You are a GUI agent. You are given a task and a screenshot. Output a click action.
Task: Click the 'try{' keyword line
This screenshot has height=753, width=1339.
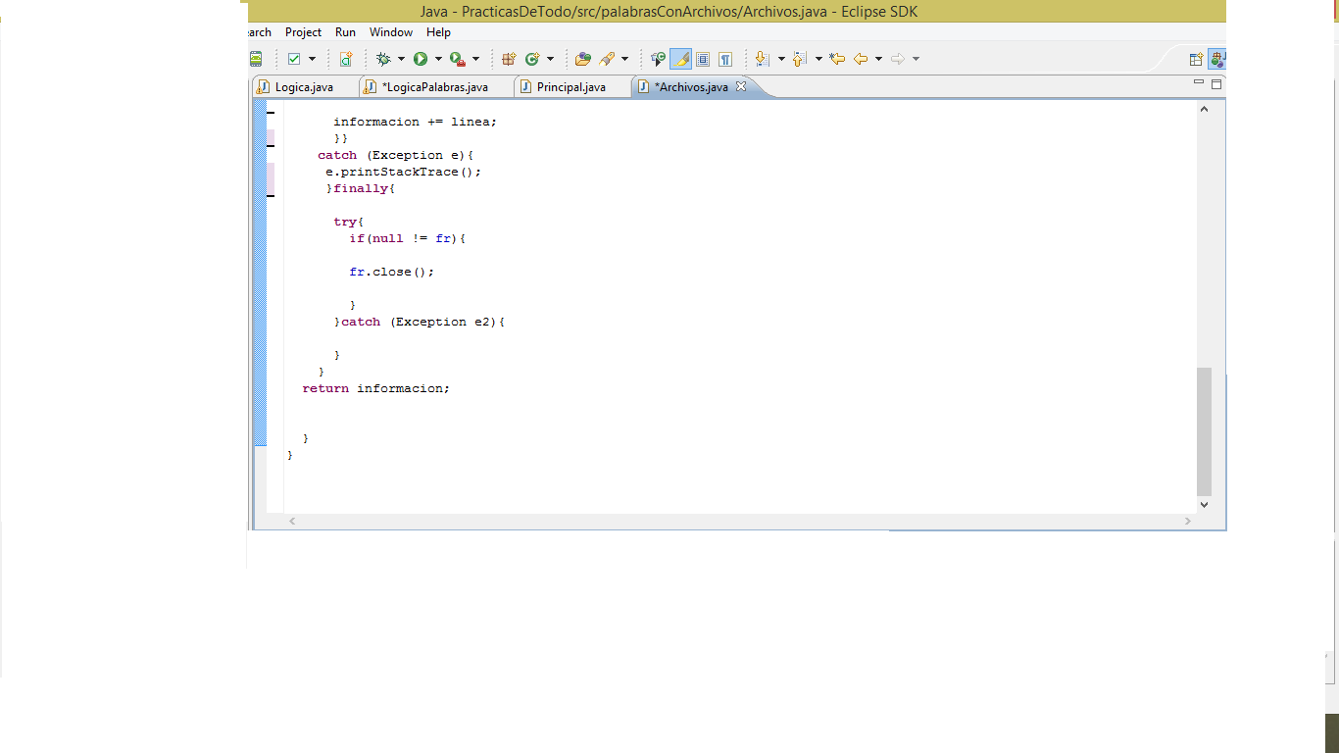349,222
